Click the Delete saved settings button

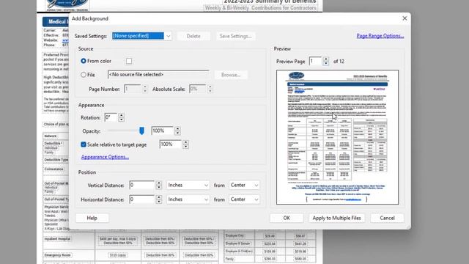coord(193,36)
